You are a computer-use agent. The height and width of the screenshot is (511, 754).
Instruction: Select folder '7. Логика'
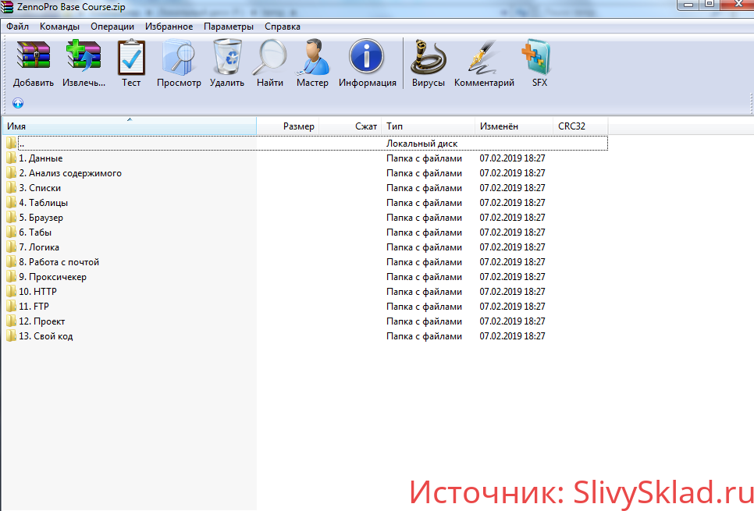pyautogui.click(x=39, y=247)
